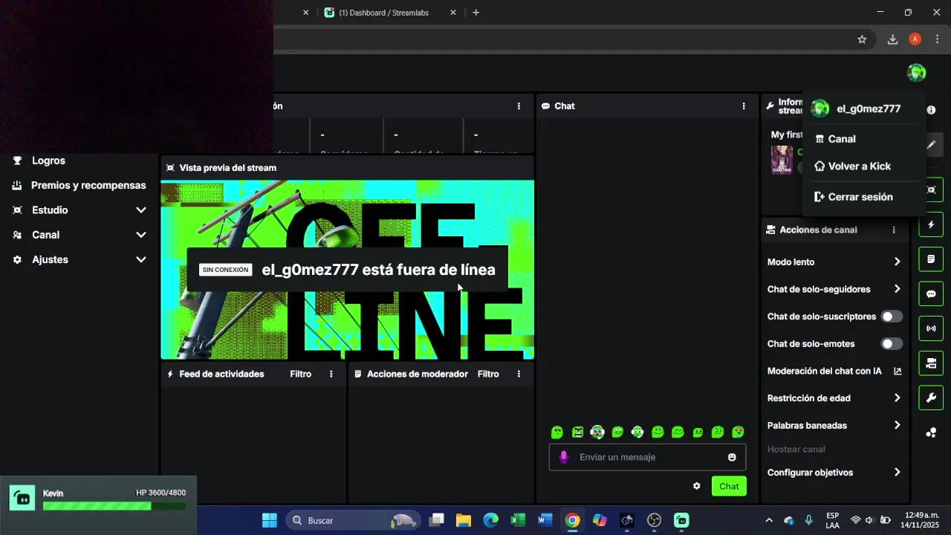Click the pencil edit stream info icon

[931, 145]
